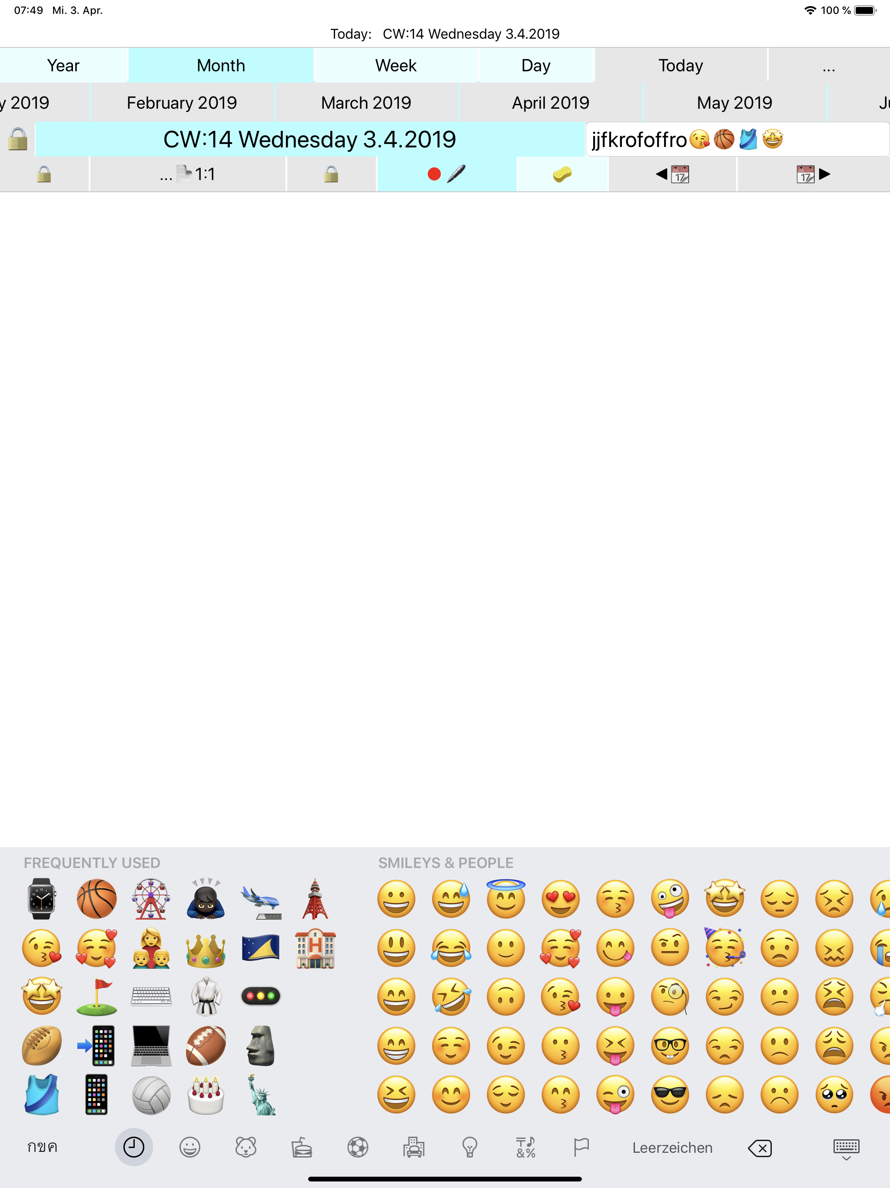This screenshot has height=1188, width=890.
Task: Toggle the padlock left of the date header
Action: pos(18,139)
